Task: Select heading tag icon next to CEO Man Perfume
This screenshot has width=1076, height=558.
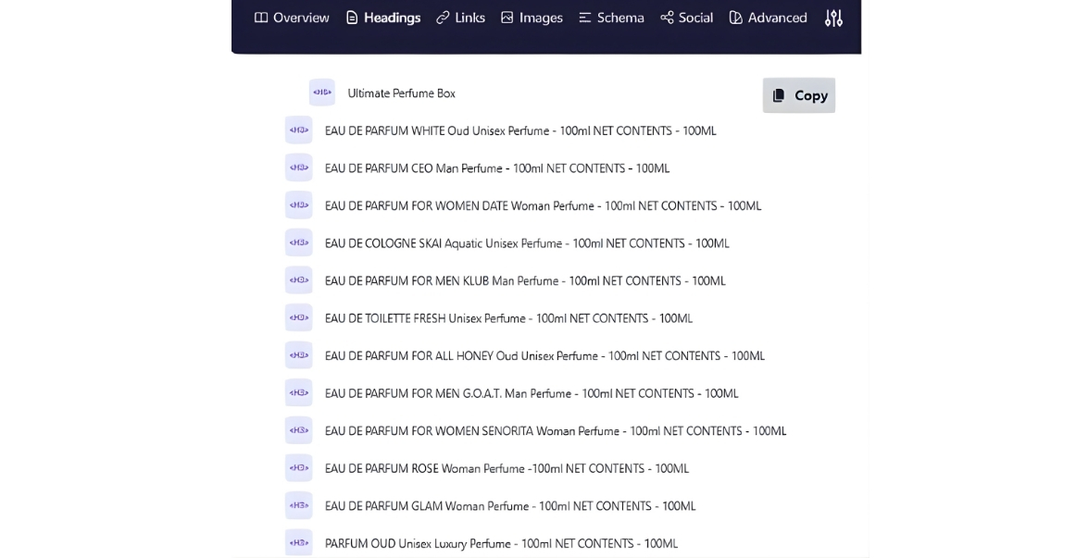Action: point(298,167)
